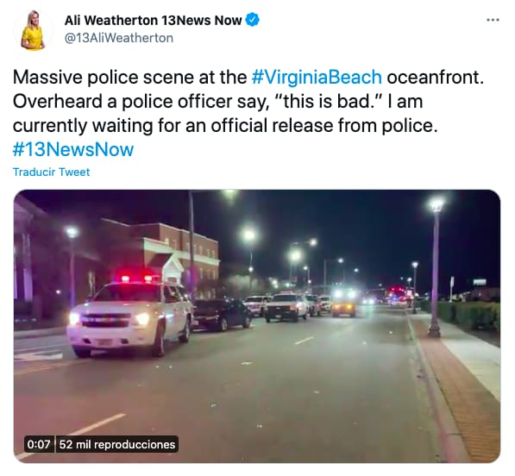Screen dimensions: 515x476
Task: Click Traducir Tweet to translate
Action: coord(51,172)
